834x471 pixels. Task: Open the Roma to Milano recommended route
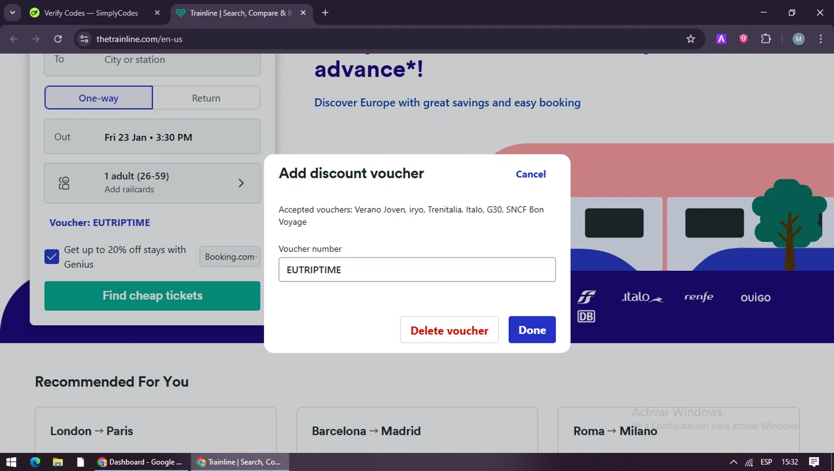678,430
